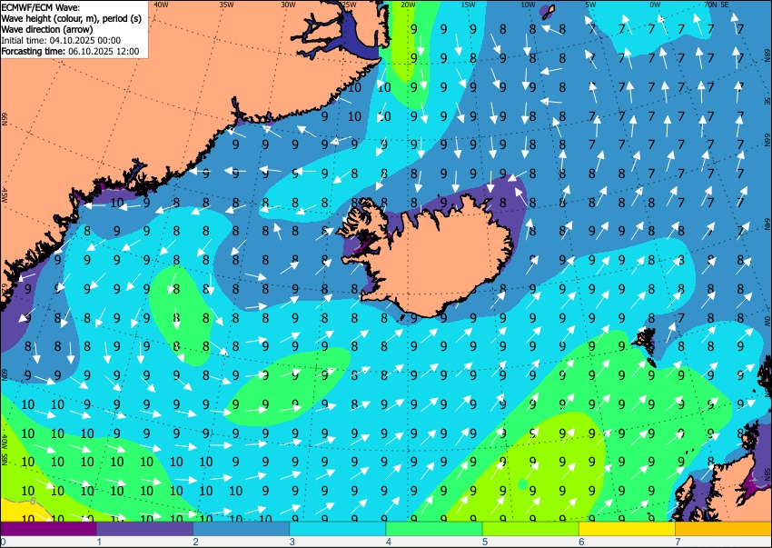
Task: Click the legend scale number '1'
Action: coord(99,542)
